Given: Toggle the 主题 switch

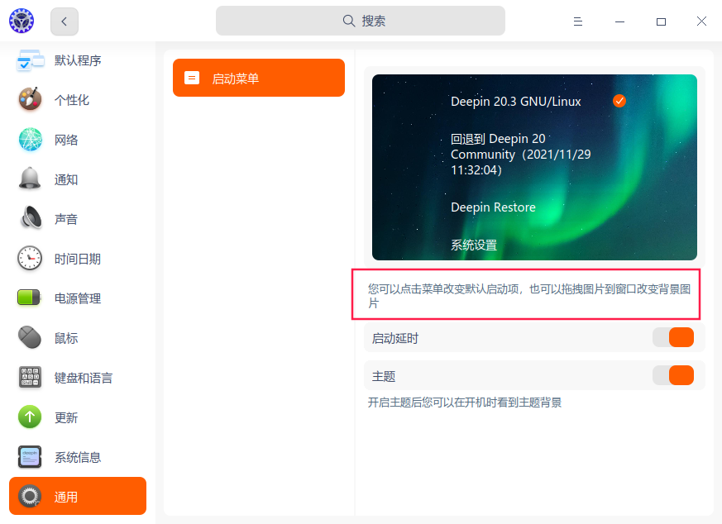Looking at the screenshot, I should click(x=673, y=375).
